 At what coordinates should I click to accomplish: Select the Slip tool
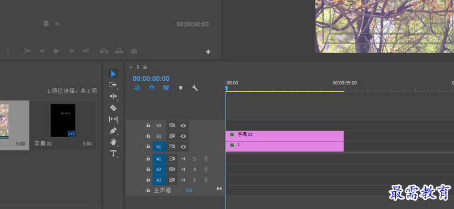click(x=113, y=119)
